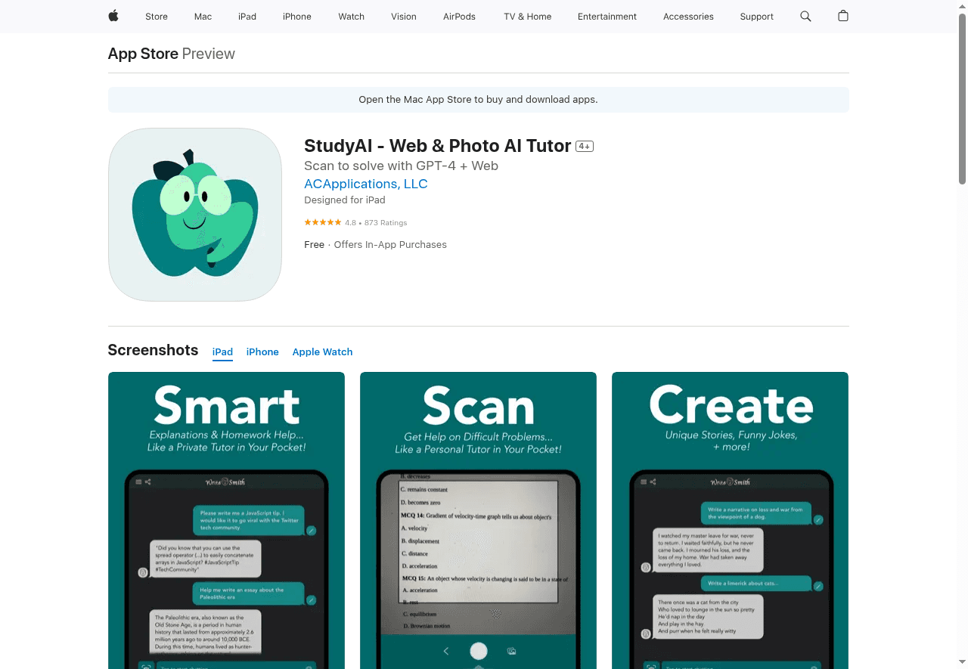Open the iPhone nav item in top bar
Screen dimensions: 968x669
click(297, 16)
